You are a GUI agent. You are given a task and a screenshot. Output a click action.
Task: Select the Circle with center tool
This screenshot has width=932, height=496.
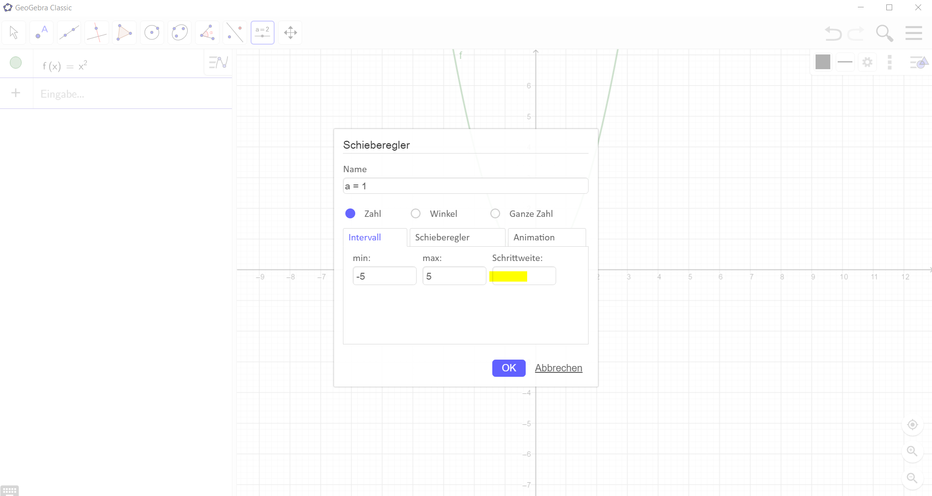tap(152, 33)
